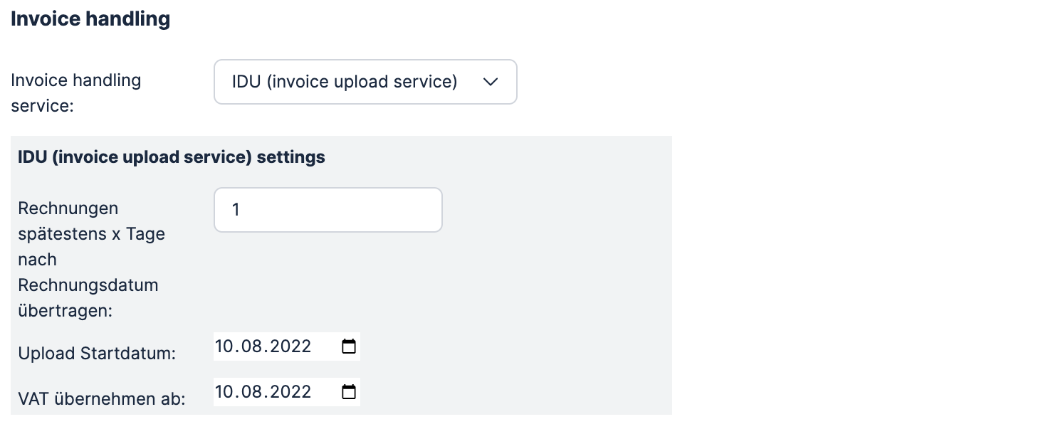This screenshot has height=429, width=1058.
Task: Focus the Rechnungen spätestens x Tage input field
Action: 328,210
